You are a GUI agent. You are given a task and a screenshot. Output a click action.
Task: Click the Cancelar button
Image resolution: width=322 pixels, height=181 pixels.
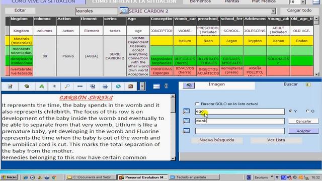tap(303, 121)
